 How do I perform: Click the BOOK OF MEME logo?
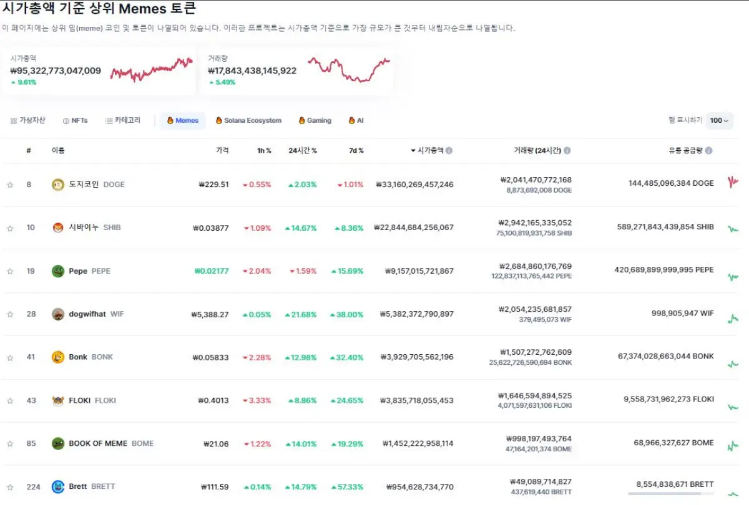pos(58,444)
